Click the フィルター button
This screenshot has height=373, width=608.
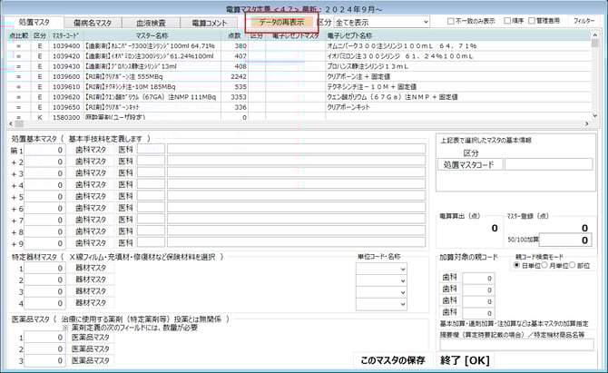(x=585, y=21)
